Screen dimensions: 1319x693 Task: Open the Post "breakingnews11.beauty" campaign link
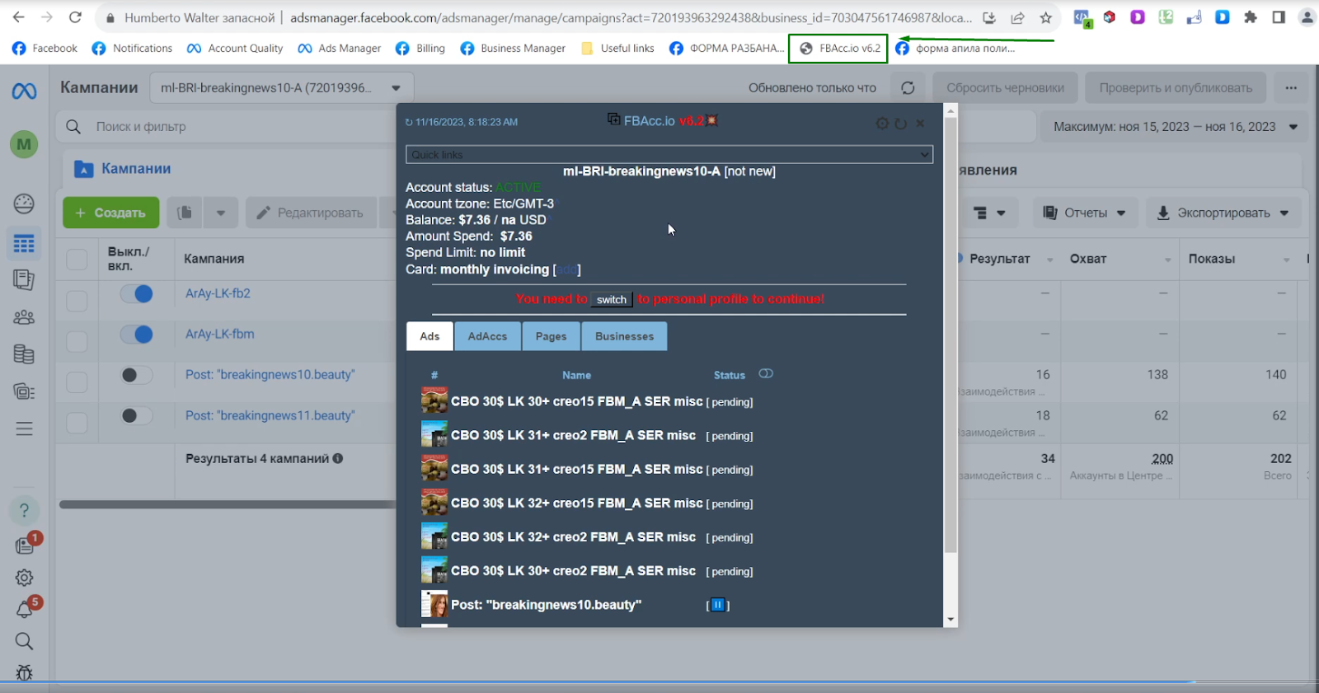pyautogui.click(x=270, y=416)
